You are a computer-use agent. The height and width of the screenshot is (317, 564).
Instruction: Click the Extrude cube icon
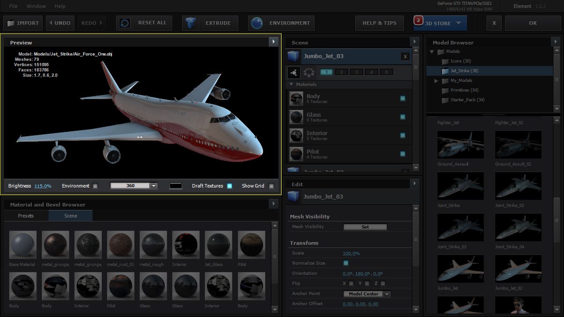[x=191, y=23]
